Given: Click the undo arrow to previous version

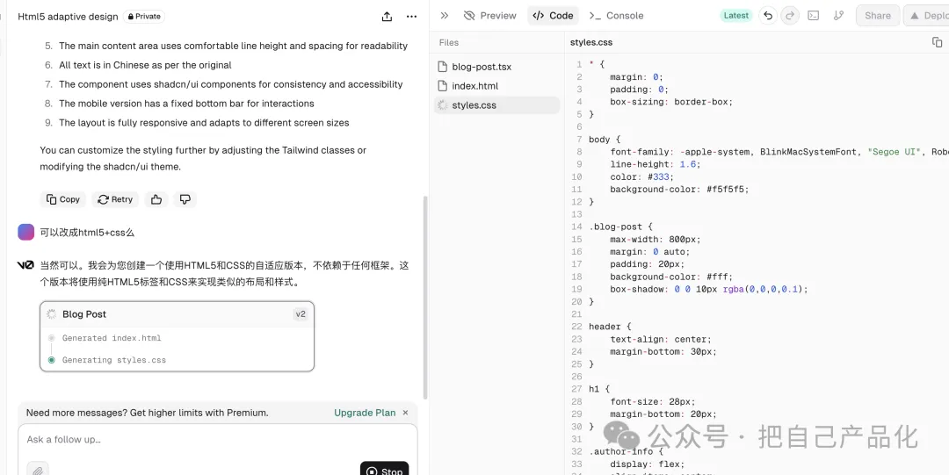Looking at the screenshot, I should pyautogui.click(x=768, y=16).
